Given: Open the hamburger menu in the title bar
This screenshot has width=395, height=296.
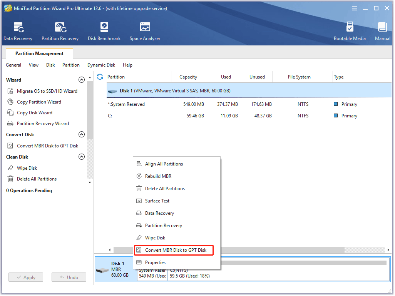Looking at the screenshot, I should coord(355,8).
